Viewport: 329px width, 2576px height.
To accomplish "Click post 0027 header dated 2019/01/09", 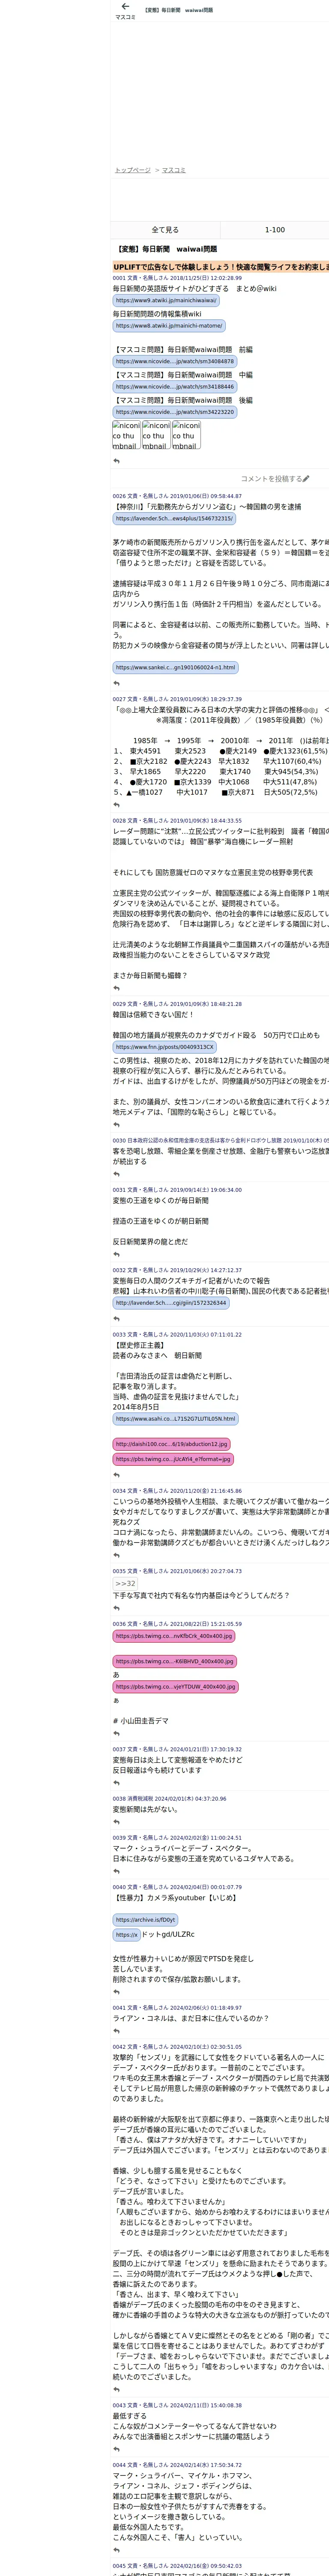I will coord(176,699).
